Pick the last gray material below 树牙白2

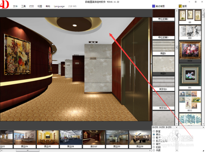point(164,118)
